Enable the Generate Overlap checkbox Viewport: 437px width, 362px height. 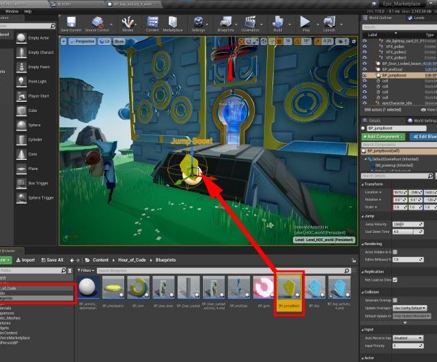pyautogui.click(x=395, y=301)
